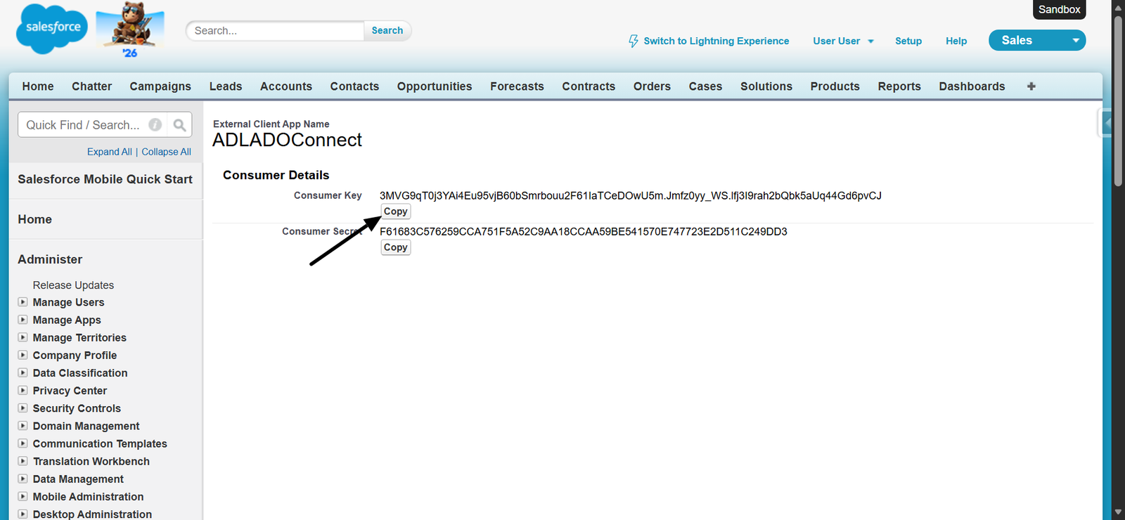Go to the Products tab
The image size is (1125, 520).
(835, 86)
